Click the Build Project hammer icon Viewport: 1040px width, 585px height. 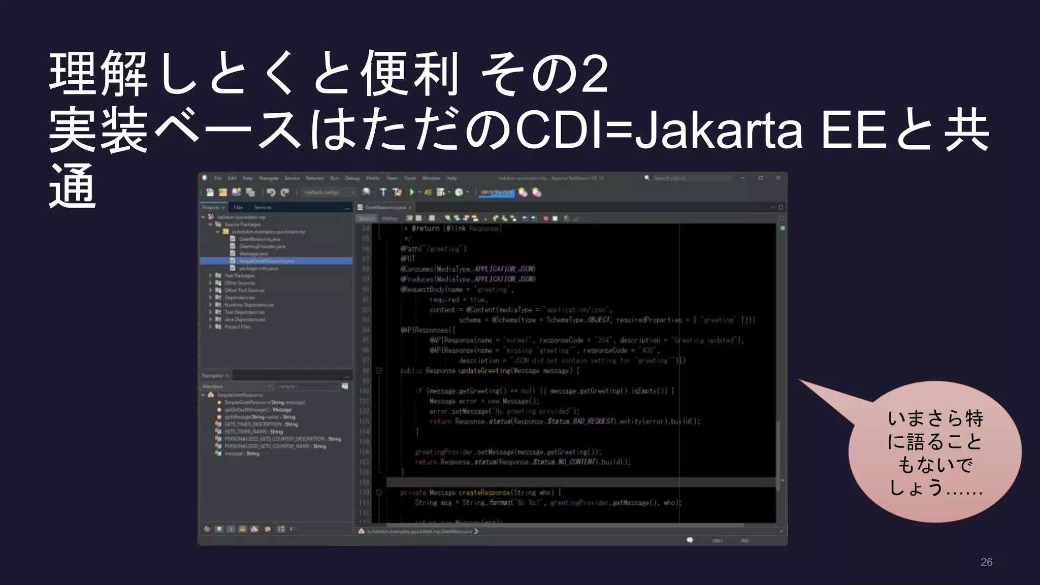383,192
